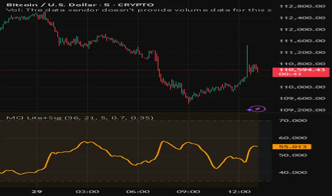Click the 112,800.00 price axis label

(302, 6)
